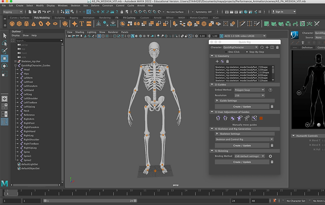Clear all meshes trash icon in Geometry section
Image resolution: width=325 pixels, height=205 pixels.
pos(228,61)
